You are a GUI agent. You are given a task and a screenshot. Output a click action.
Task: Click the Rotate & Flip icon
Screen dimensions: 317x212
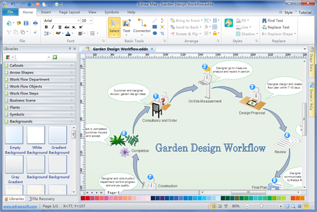173,34
